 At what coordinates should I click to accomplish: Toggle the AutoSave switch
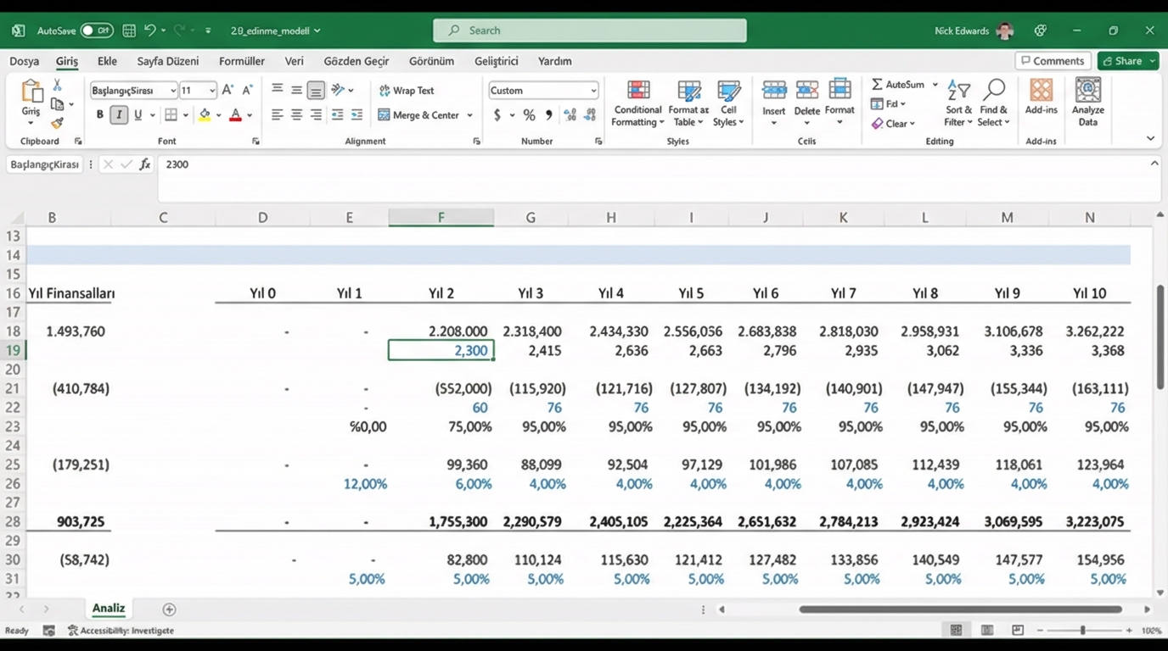click(x=97, y=31)
